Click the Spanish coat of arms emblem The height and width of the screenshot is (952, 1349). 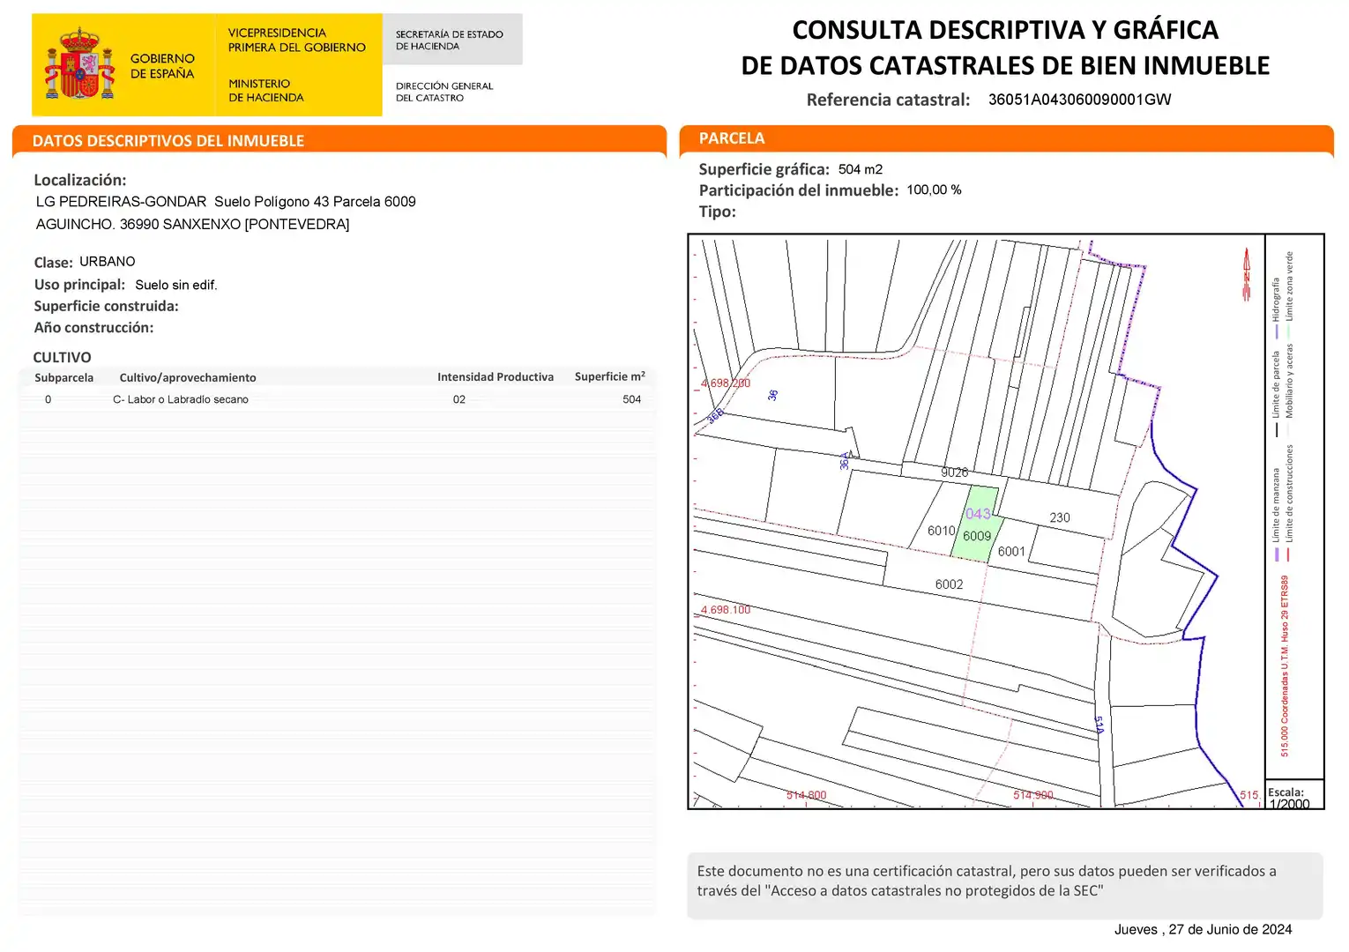(80, 64)
